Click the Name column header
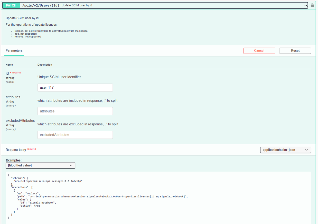This screenshot has height=224, width=318. click(9, 65)
